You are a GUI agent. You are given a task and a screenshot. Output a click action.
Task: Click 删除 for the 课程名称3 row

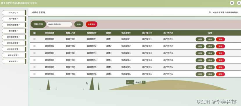tap(220, 53)
